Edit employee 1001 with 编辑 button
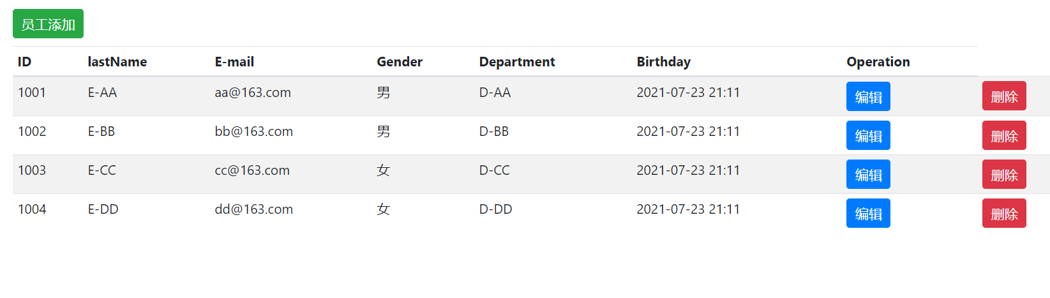Image resolution: width=1050 pixels, height=298 pixels. (x=868, y=96)
